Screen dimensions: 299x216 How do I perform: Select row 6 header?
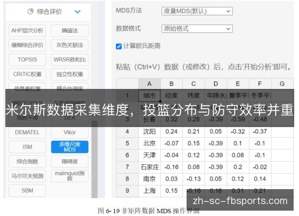coord(127,155)
